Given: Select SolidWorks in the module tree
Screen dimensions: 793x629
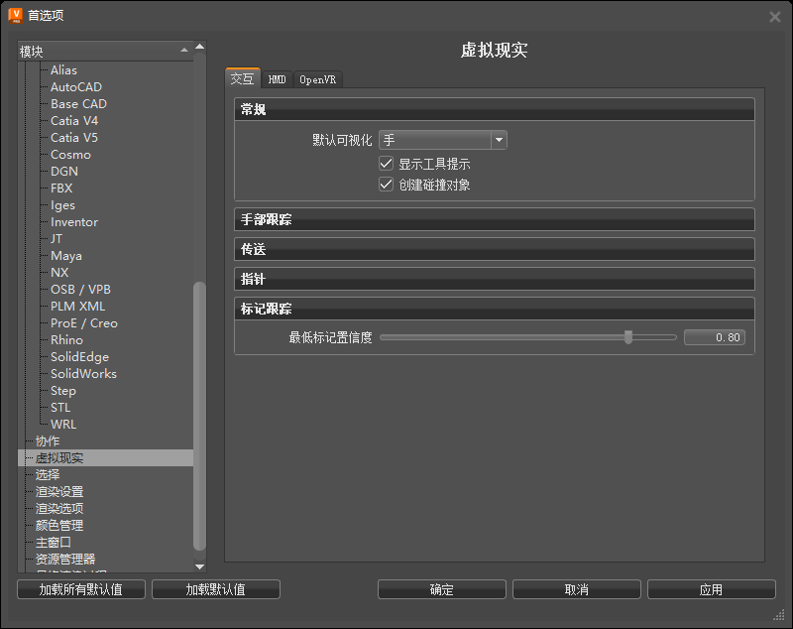Looking at the screenshot, I should tap(83, 373).
